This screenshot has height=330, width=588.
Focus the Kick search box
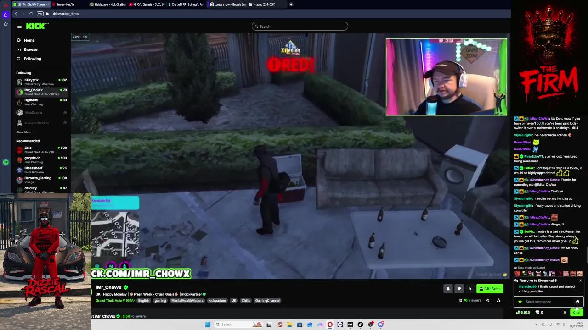[x=300, y=26]
